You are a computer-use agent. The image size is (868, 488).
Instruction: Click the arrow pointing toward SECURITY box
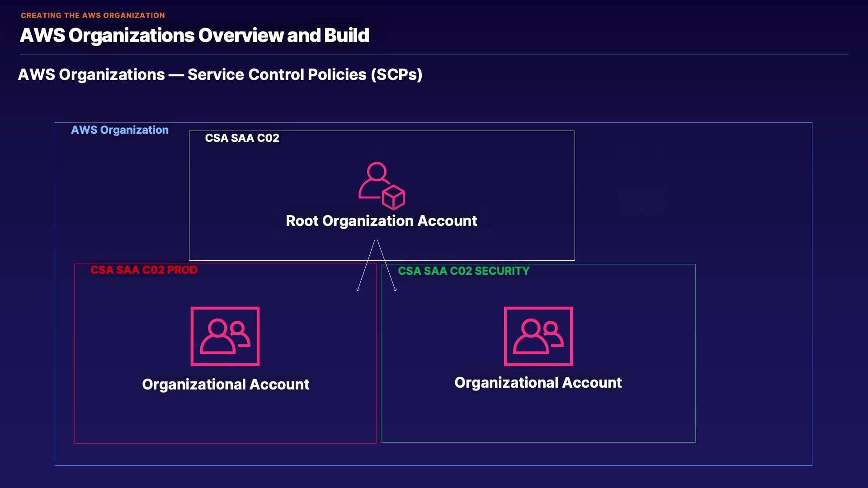pyautogui.click(x=387, y=266)
